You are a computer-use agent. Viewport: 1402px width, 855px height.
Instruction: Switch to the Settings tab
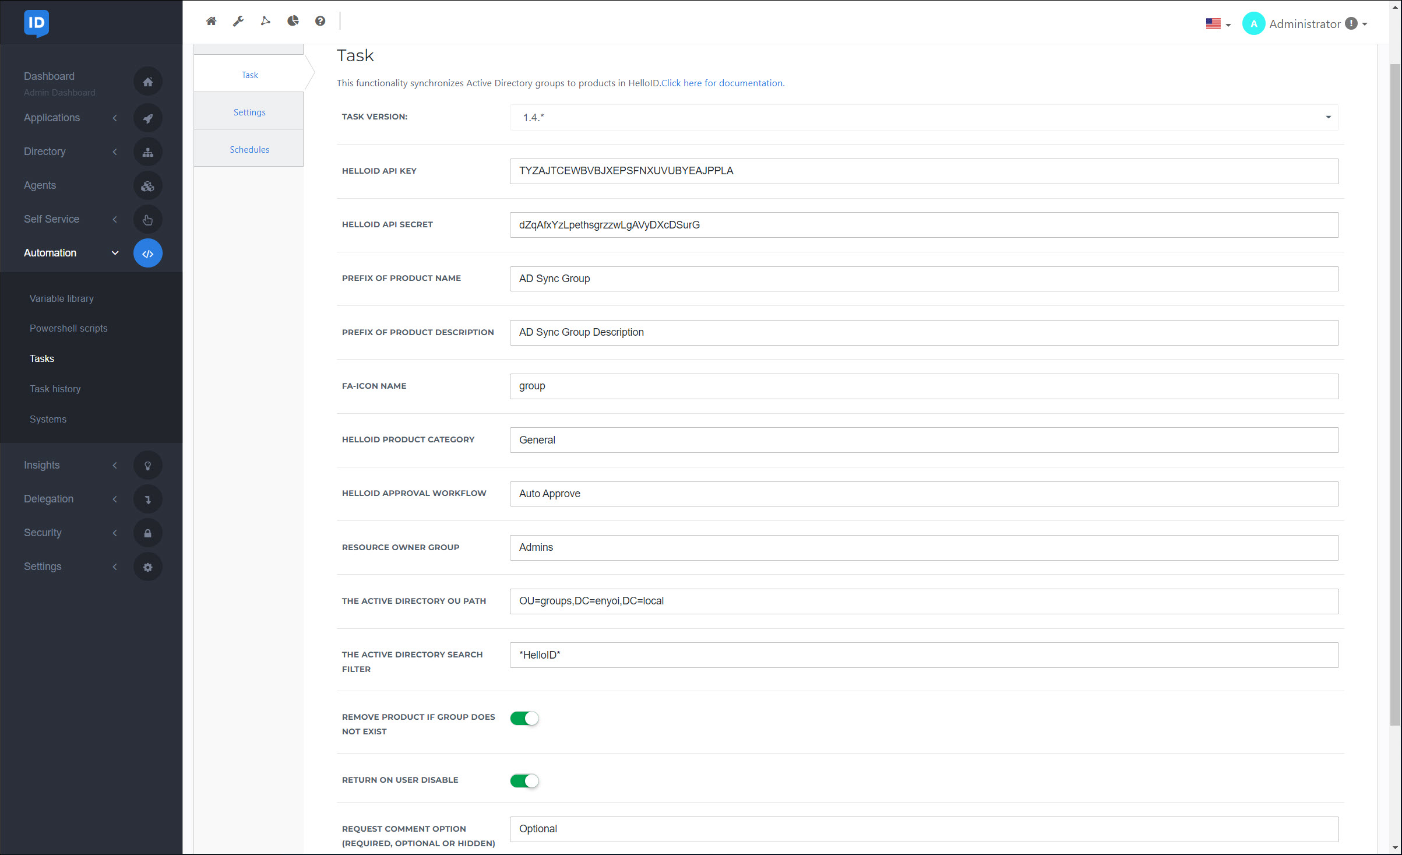(x=249, y=112)
